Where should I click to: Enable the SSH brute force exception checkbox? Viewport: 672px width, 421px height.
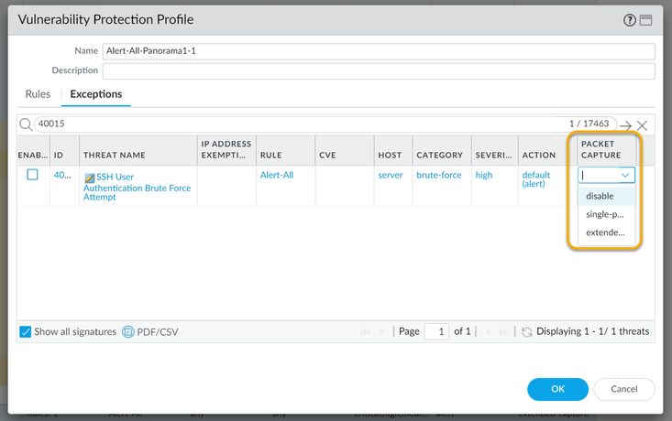point(32,175)
